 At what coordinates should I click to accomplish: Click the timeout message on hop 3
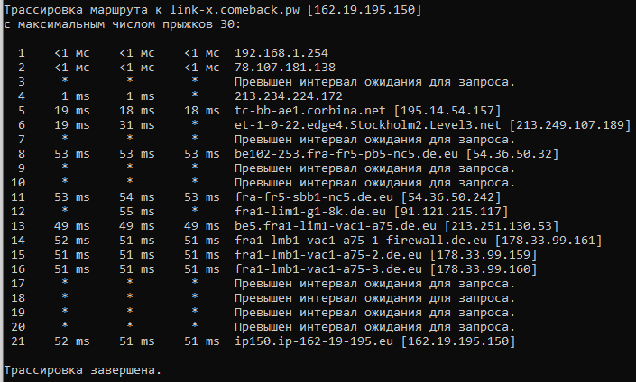click(374, 82)
